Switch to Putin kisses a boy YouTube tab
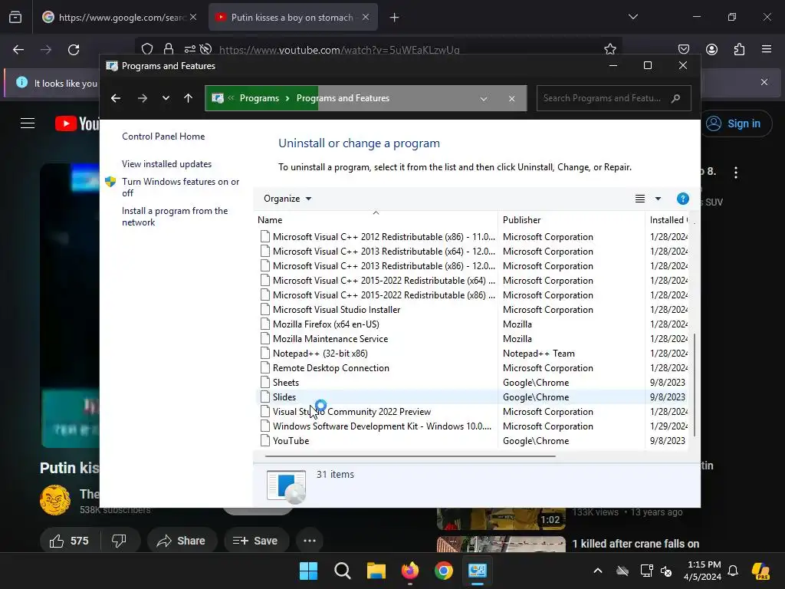This screenshot has height=589, width=785. pyautogui.click(x=292, y=18)
